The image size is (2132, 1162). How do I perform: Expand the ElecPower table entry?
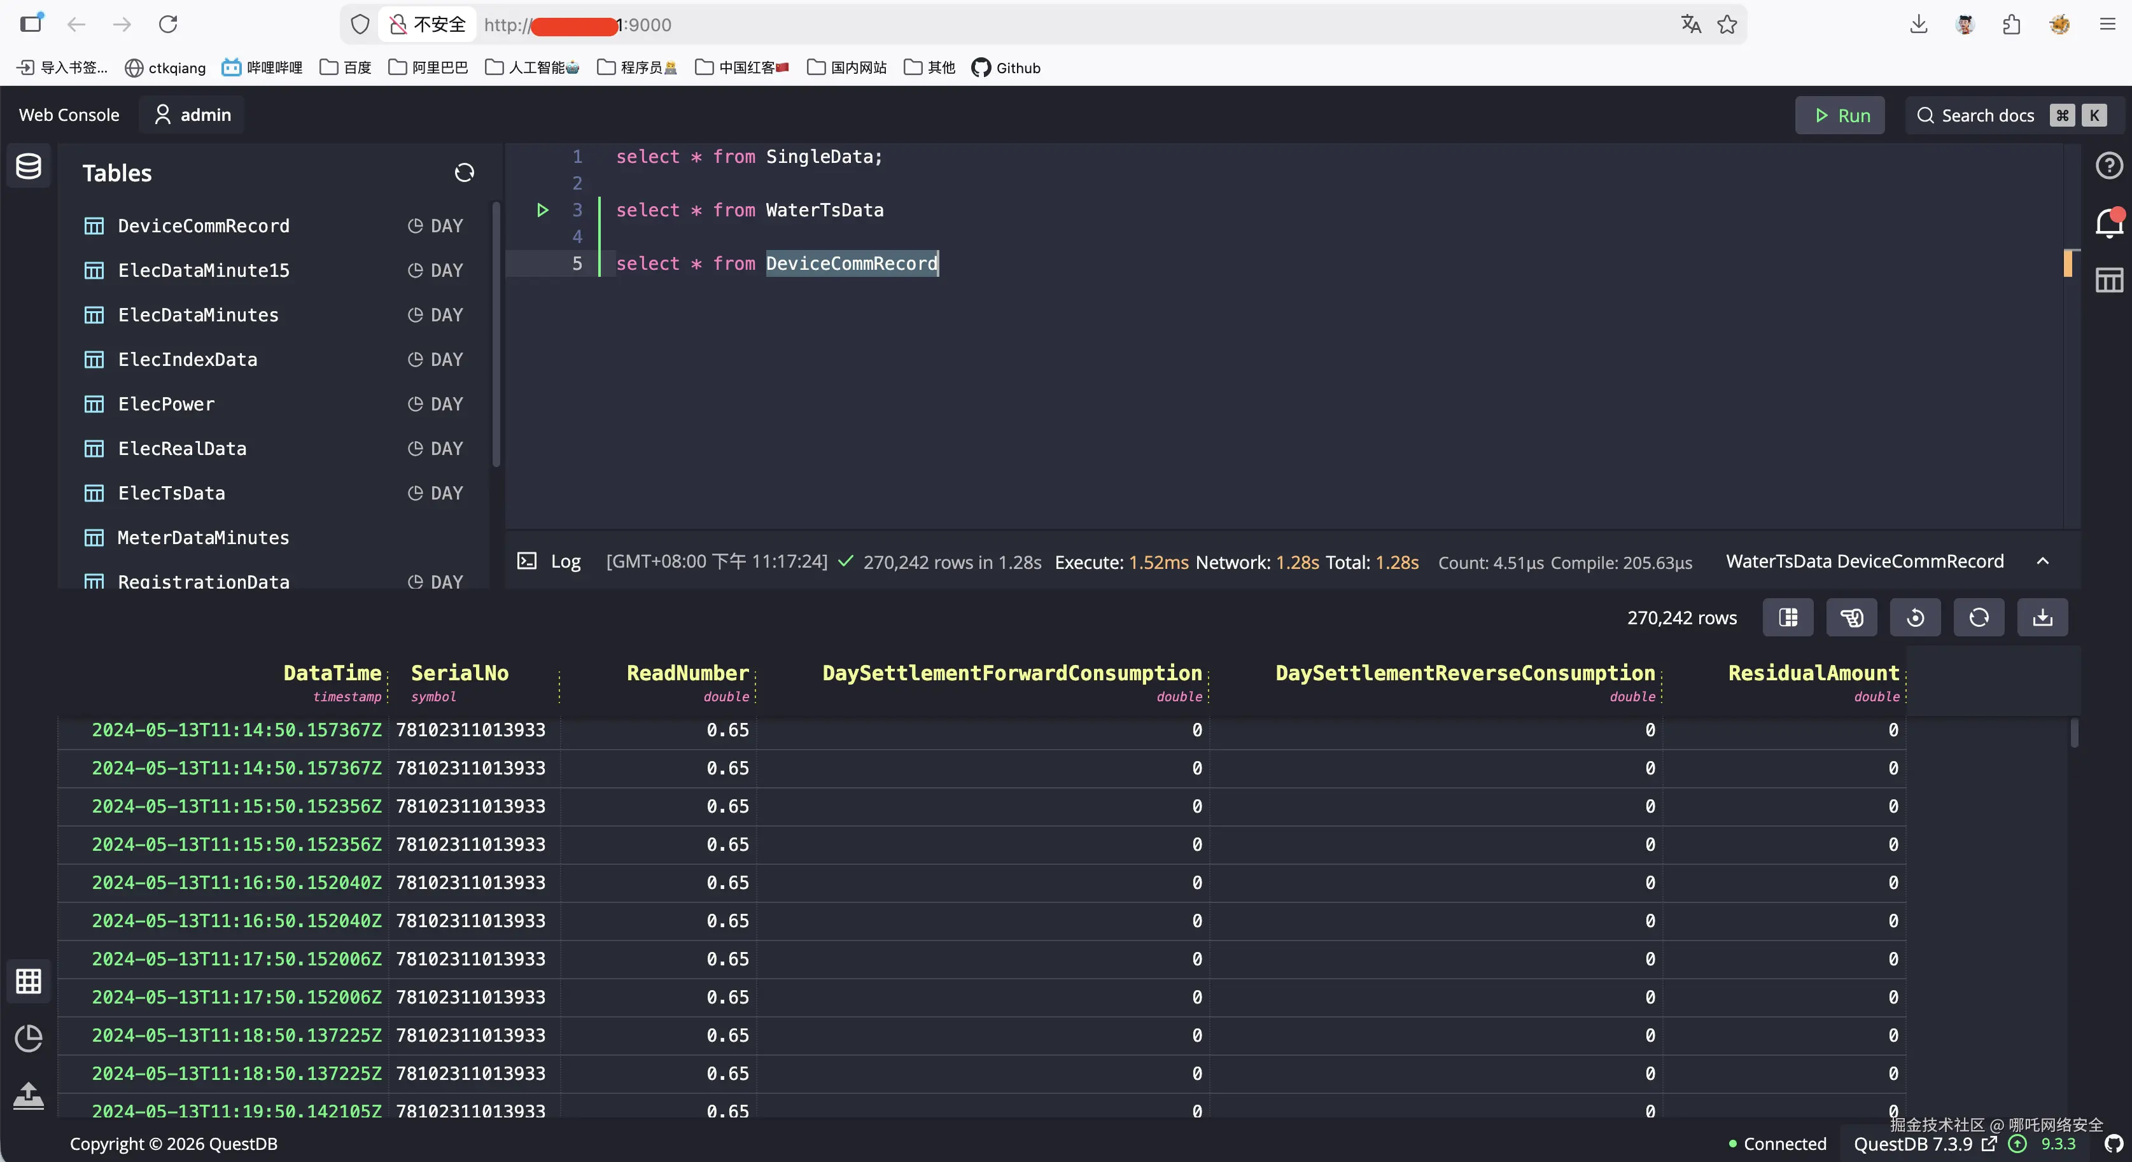tap(166, 404)
